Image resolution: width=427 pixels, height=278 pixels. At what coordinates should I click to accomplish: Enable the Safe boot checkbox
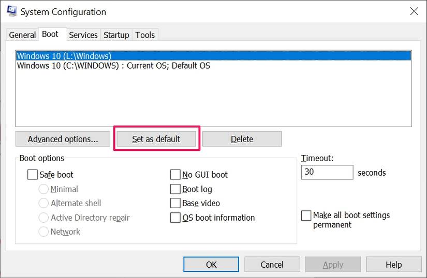[x=33, y=175]
